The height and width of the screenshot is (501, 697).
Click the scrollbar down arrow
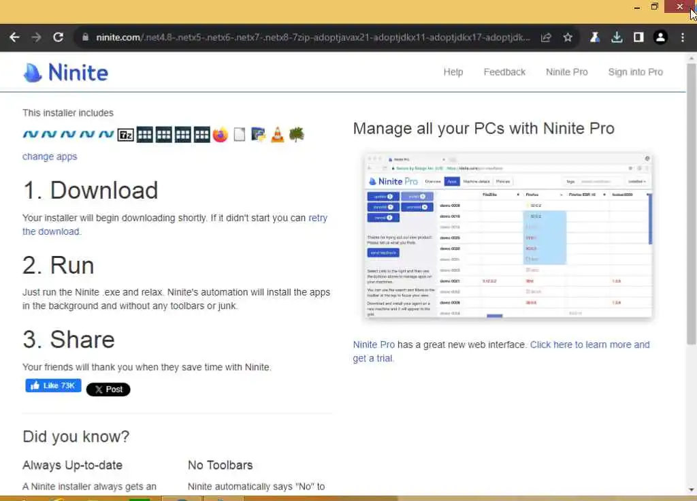point(692,489)
